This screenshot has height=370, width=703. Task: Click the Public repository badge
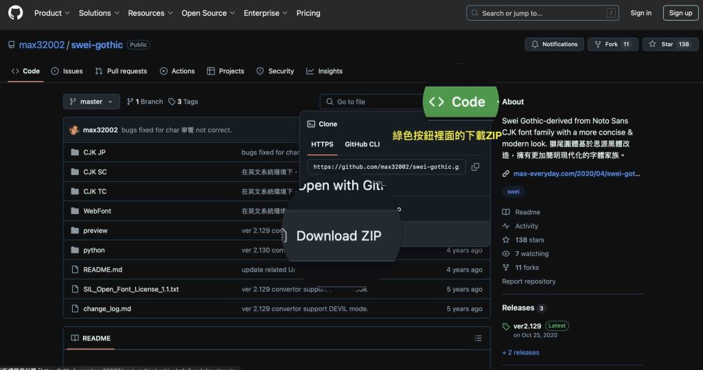coord(138,45)
